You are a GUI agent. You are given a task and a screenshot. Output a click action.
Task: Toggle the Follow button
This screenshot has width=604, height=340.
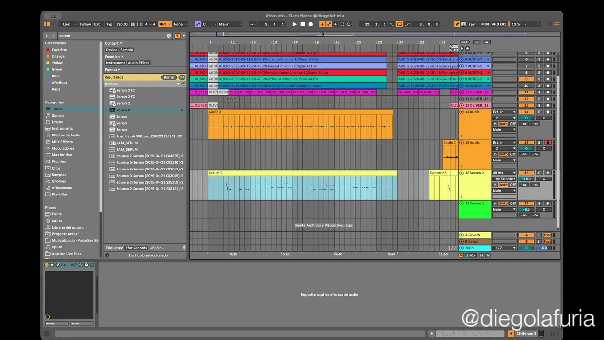[85, 24]
